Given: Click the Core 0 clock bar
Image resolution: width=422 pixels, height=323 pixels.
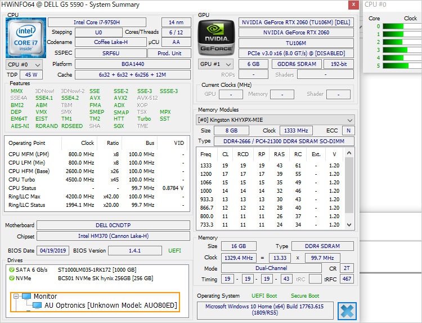Looking at the screenshot, I should (399, 26).
